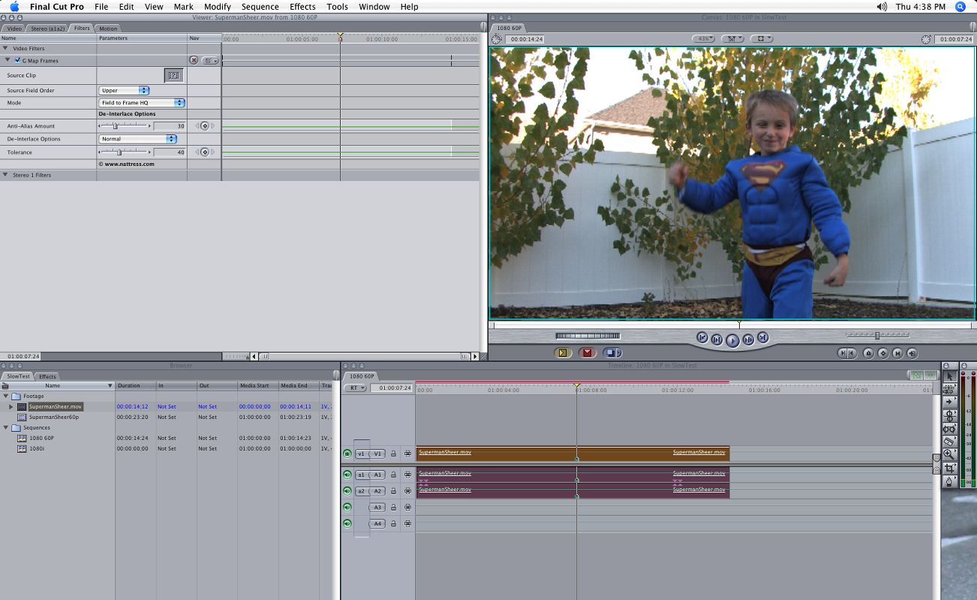Go to next edit in Canvas transport

pyautogui.click(x=762, y=338)
